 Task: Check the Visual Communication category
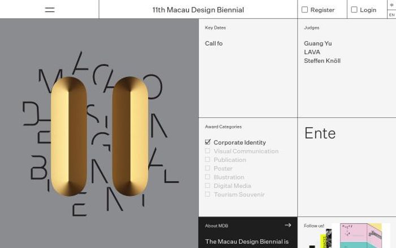click(208, 151)
